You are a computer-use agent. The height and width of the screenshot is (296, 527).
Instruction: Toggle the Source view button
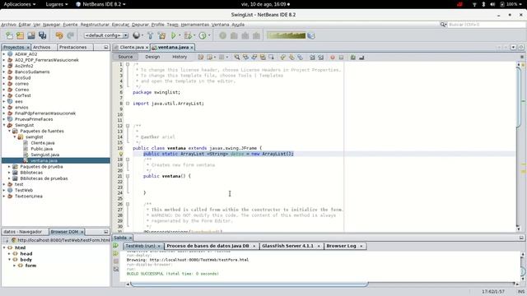[x=125, y=57]
